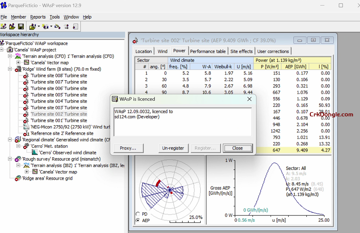The image size is (360, 233).
Task: Select 'Turbine site 005' in the hierarchy
Action: point(59,95)
